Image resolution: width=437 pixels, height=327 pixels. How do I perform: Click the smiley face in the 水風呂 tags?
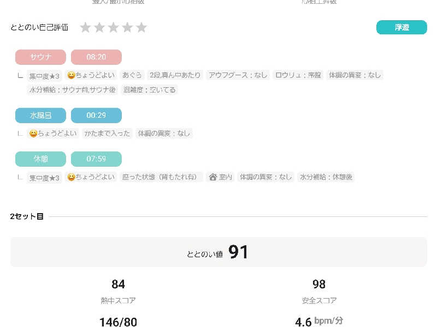[33, 133]
